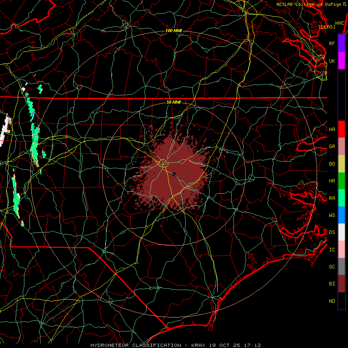Click the 50 NMI range ring label

[174, 102]
